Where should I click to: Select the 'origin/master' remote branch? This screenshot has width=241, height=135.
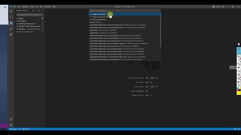pyautogui.click(x=125, y=33)
